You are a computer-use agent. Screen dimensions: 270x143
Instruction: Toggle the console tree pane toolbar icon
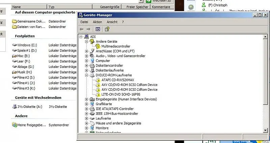(98, 29)
